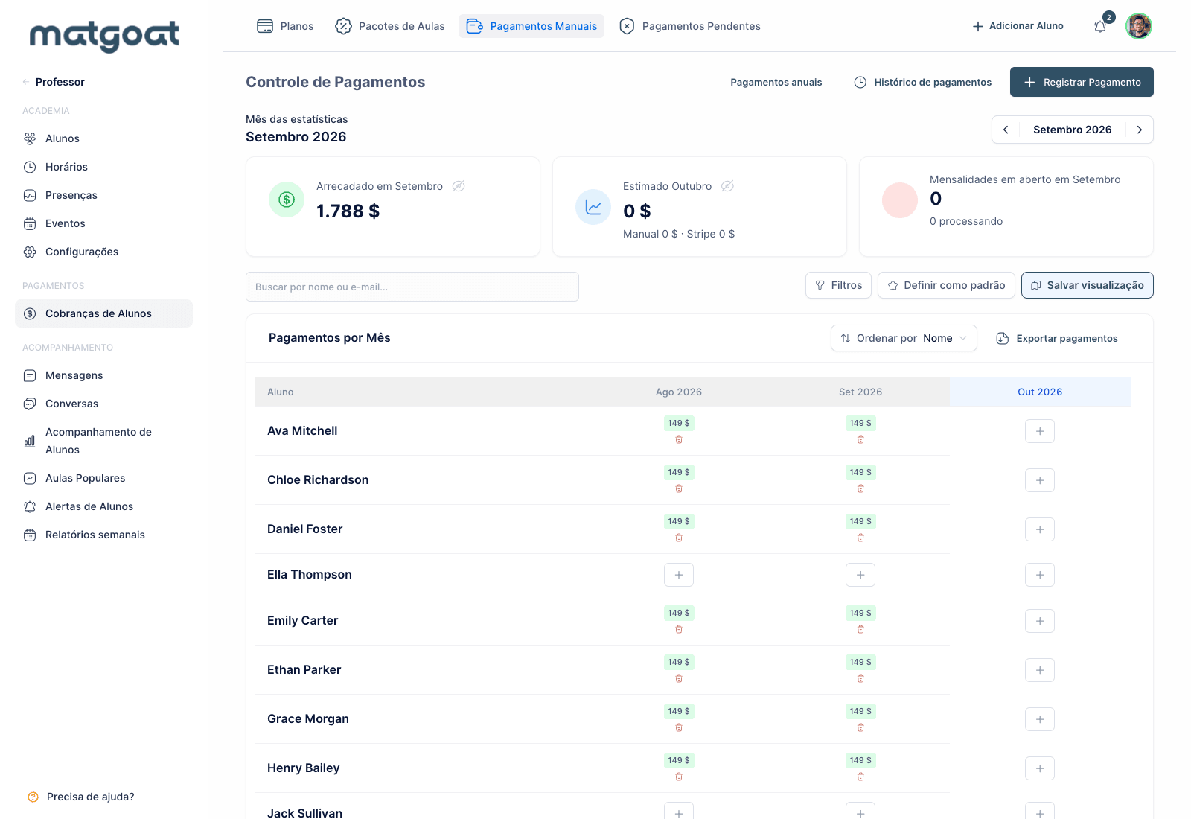Go to next month after Setembro 2026
This screenshot has height=819, width=1191.
point(1139,130)
